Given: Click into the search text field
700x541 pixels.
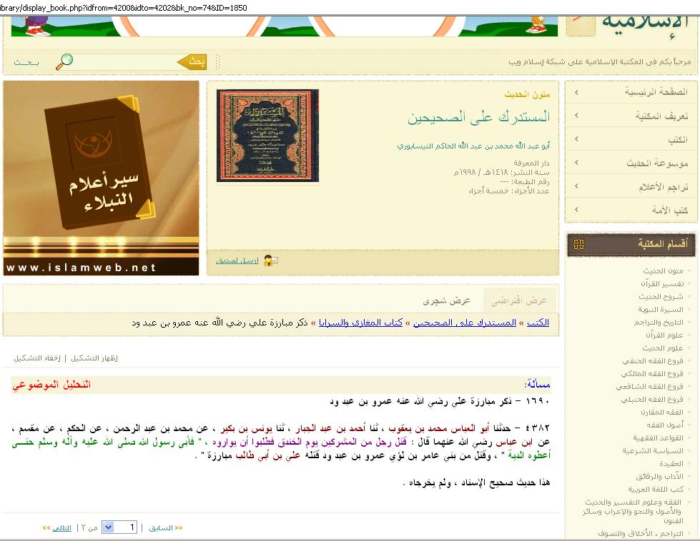Looking at the screenshot, I should (x=125, y=62).
